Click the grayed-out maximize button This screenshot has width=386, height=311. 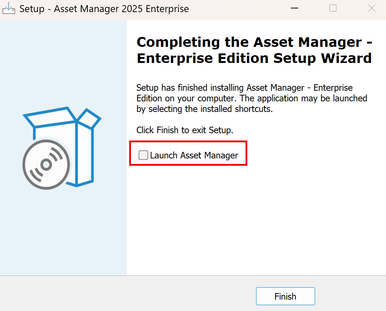tap(333, 8)
